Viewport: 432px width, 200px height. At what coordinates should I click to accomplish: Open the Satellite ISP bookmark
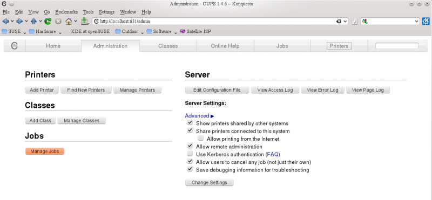[195, 31]
